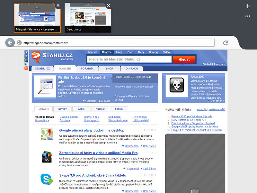This screenshot has width=257, height=193.
Task: Select the Internet search category
Action: coord(93,52)
